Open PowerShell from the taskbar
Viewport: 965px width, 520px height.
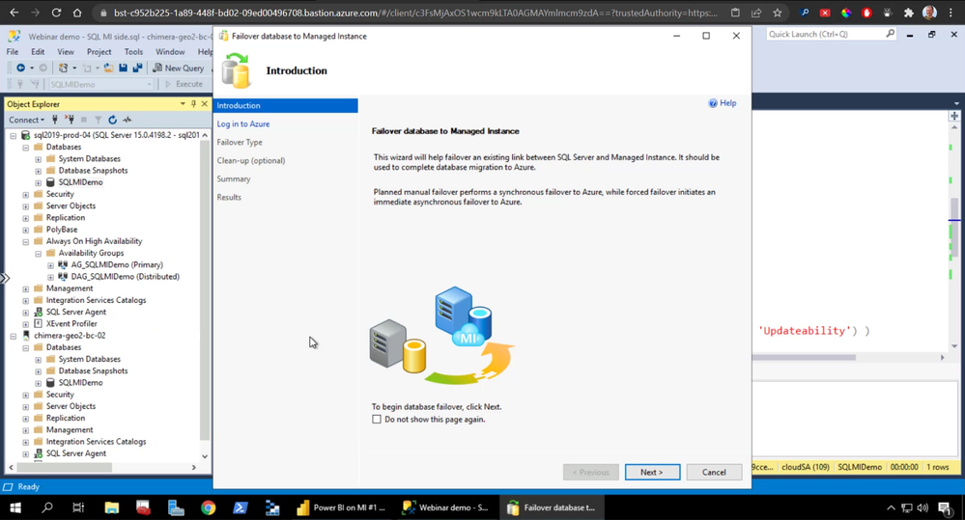pos(240,507)
